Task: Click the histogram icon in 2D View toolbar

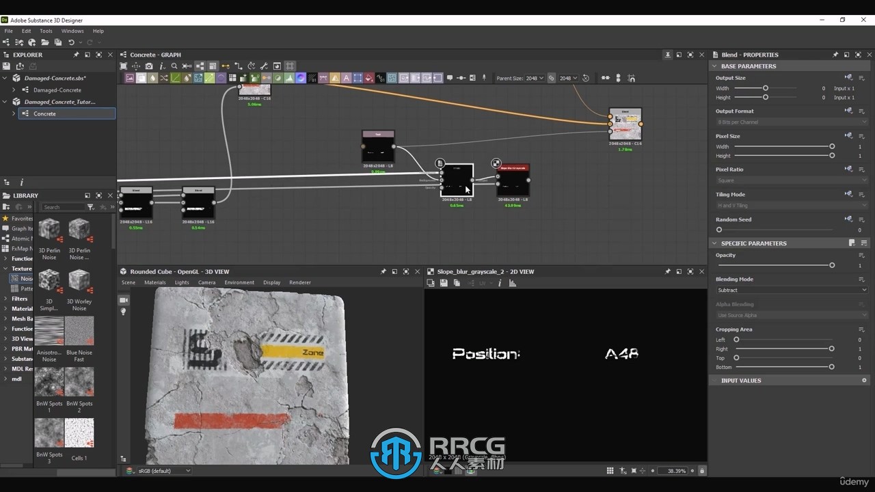Action: 513,283
